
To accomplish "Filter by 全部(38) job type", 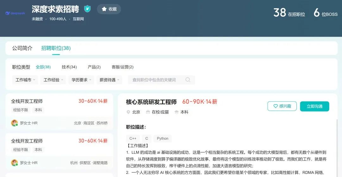I will 43,67.
